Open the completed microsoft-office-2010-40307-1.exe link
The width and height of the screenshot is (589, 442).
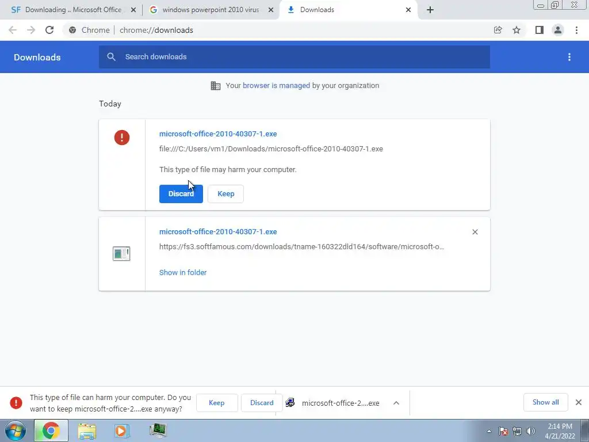point(218,232)
